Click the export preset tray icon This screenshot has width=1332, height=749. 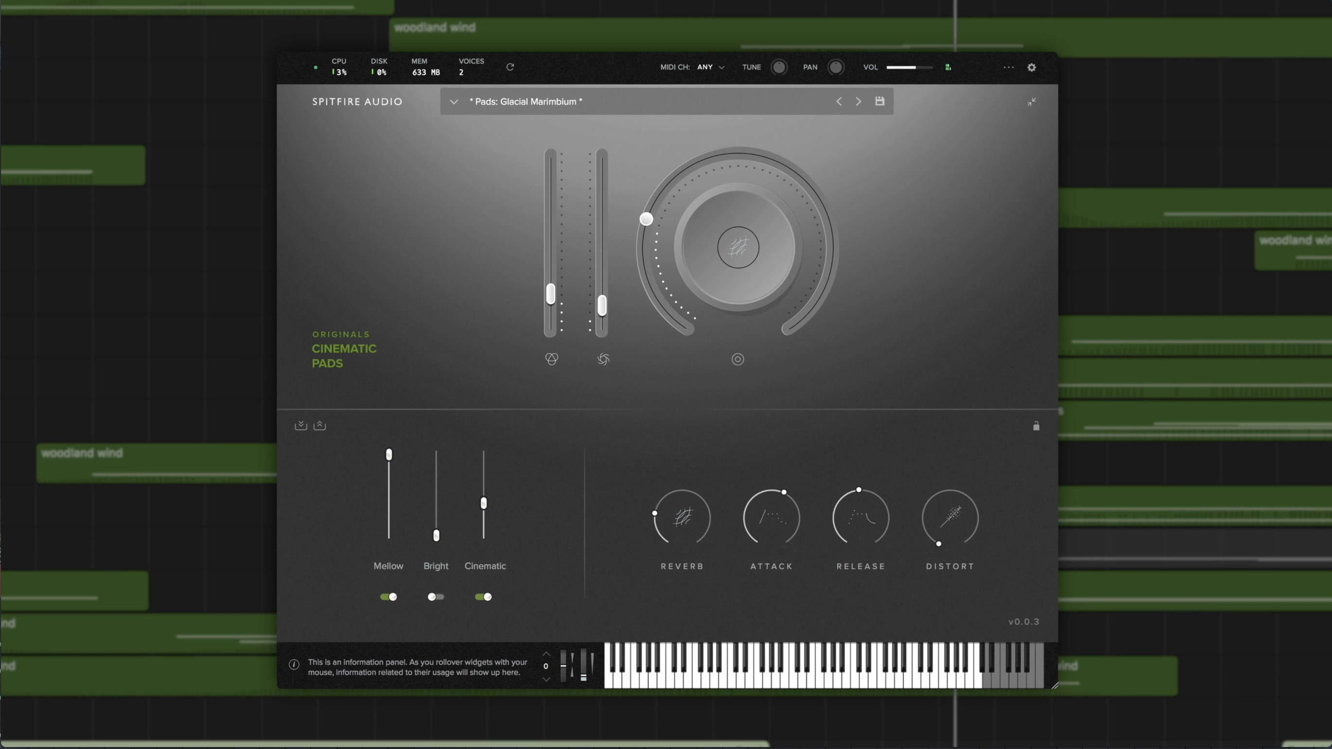[319, 425]
